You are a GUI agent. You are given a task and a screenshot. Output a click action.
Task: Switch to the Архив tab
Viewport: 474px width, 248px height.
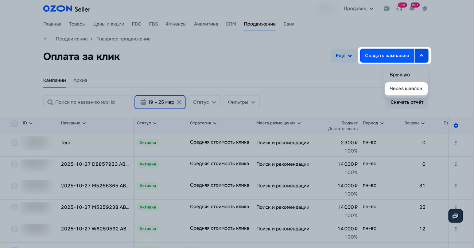click(80, 80)
